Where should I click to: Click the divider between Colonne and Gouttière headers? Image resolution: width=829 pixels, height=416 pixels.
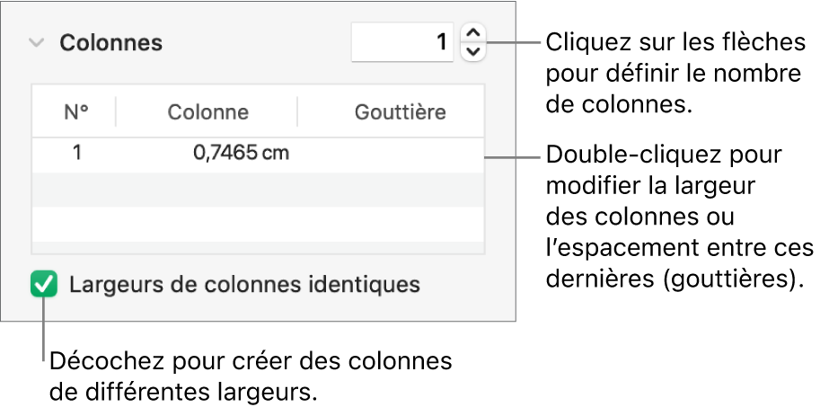(297, 112)
